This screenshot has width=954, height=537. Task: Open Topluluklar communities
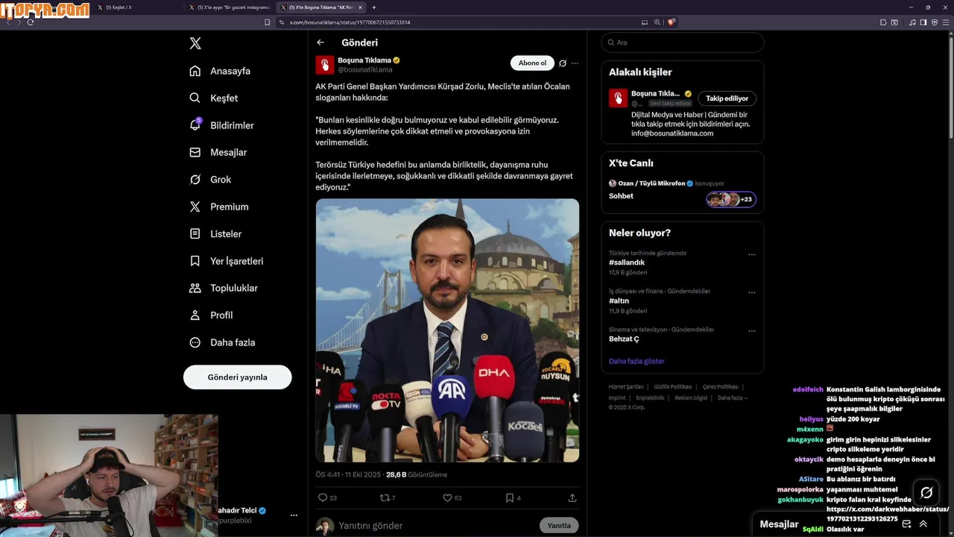[x=224, y=288]
